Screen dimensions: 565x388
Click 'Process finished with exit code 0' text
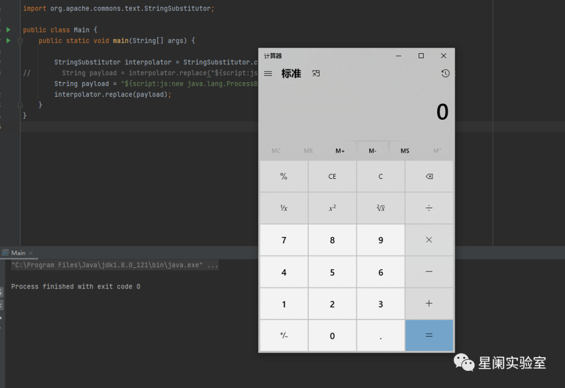coord(76,287)
